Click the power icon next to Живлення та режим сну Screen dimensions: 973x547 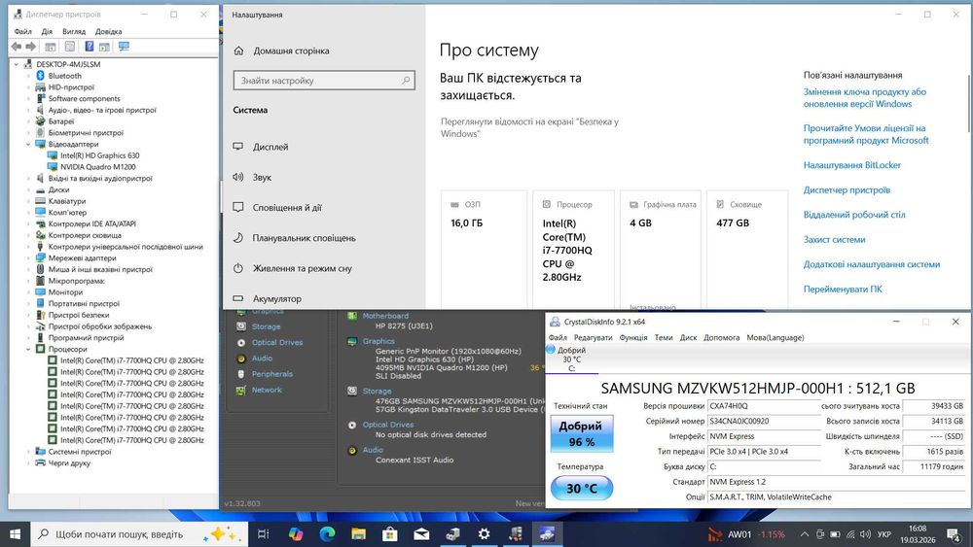coord(238,268)
